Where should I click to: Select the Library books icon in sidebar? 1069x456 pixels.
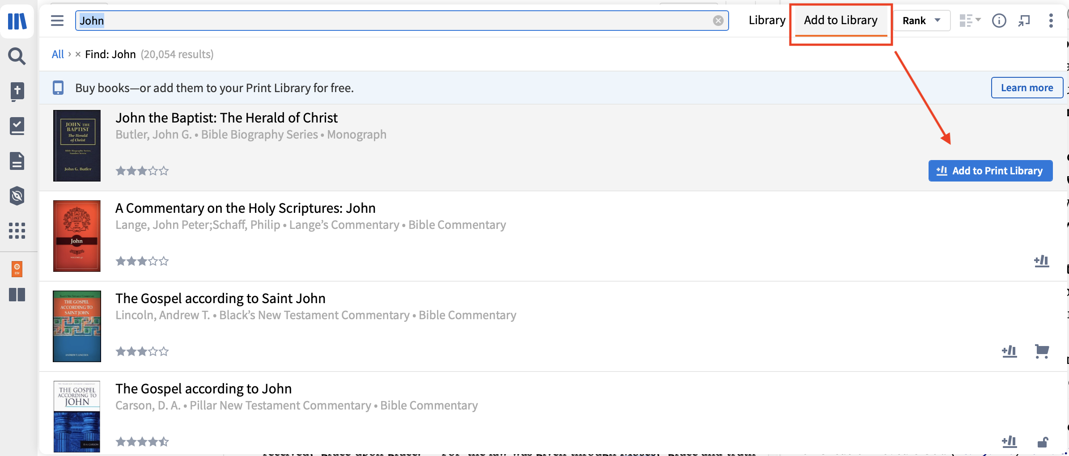click(x=17, y=21)
